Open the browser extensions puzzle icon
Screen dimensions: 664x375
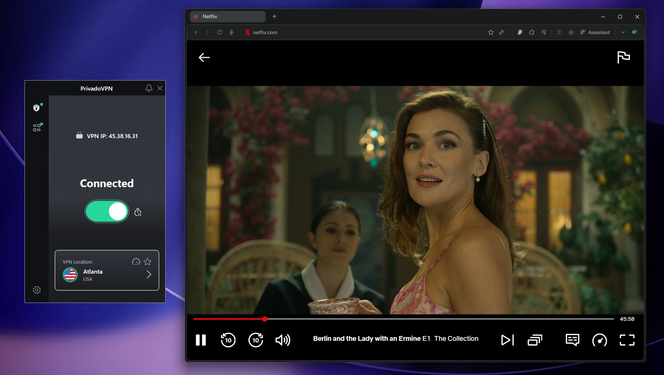[x=532, y=32]
